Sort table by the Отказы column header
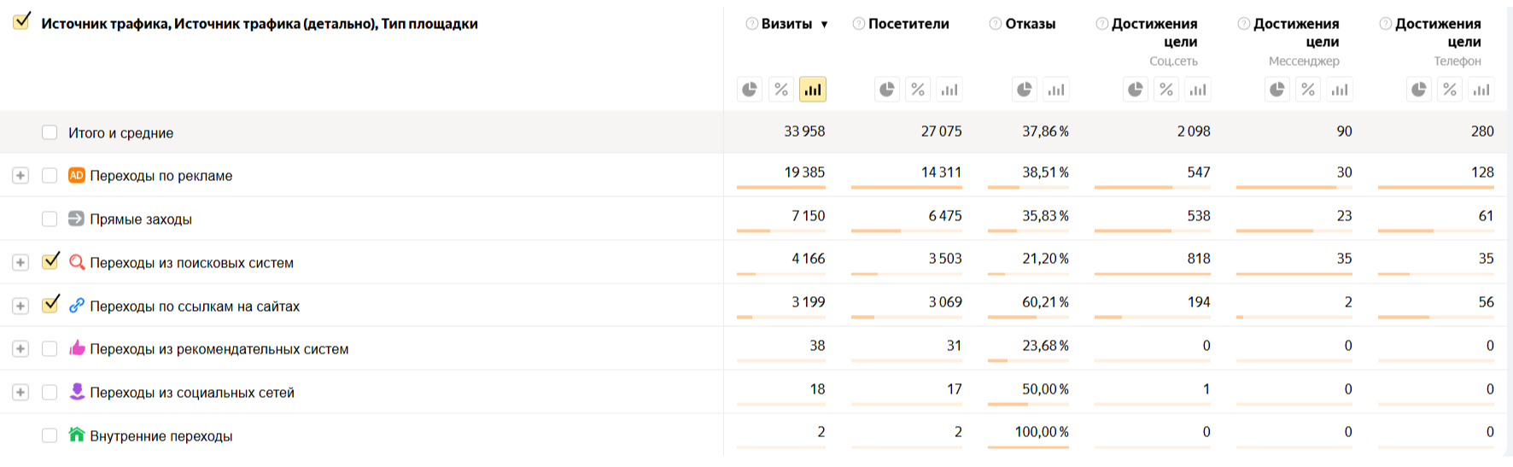This screenshot has height=467, width=1513. coord(1031,24)
